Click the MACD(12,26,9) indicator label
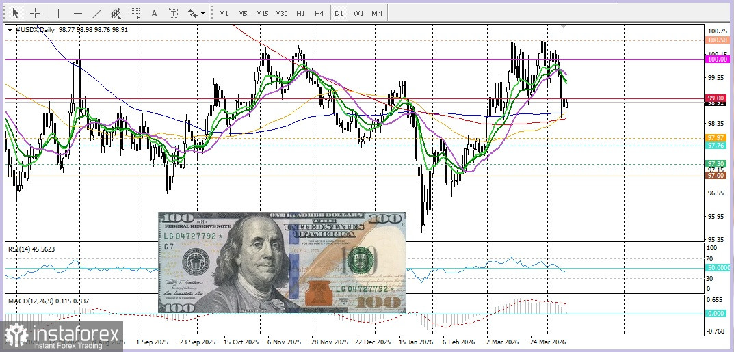Viewport: 734px width, 352px height. pos(49,301)
